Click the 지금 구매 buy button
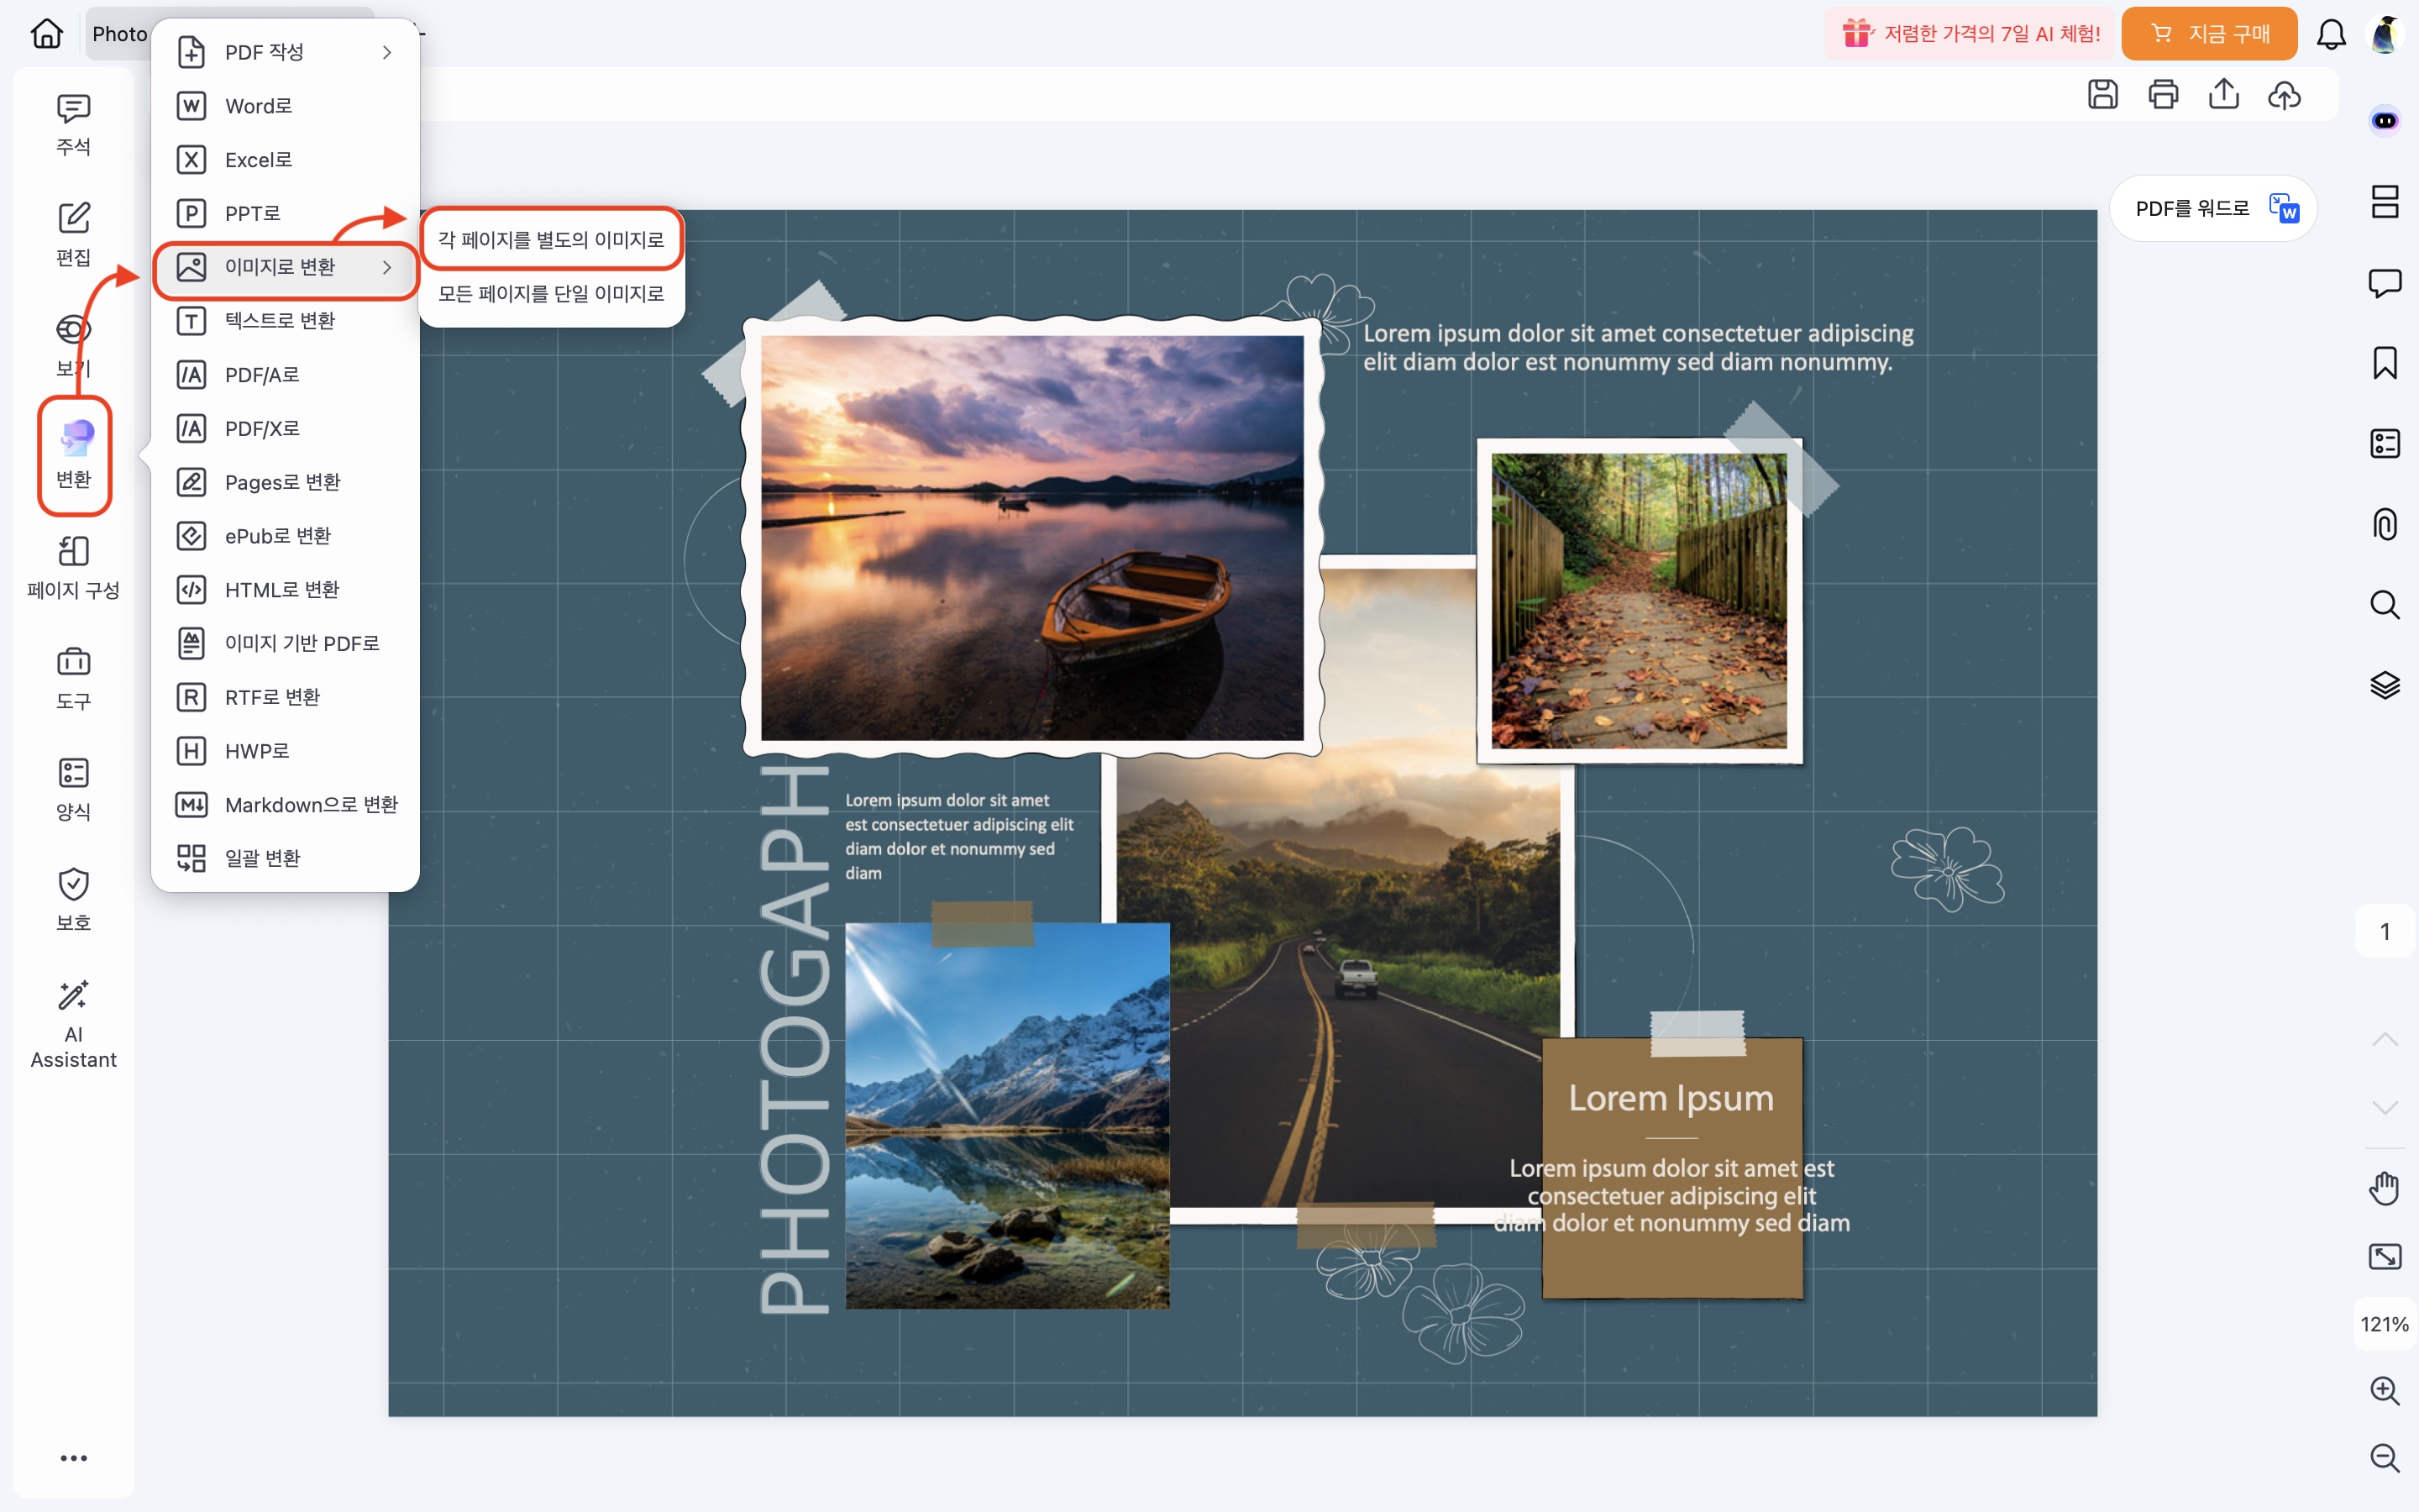This screenshot has height=1512, width=2419. pyautogui.click(x=2208, y=34)
